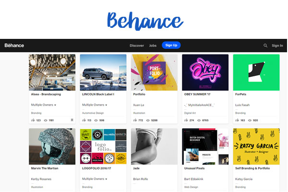Open the OBEY SUMMER '17 neon thumbnail
The width and height of the screenshot is (288, 192).
(x=205, y=72)
